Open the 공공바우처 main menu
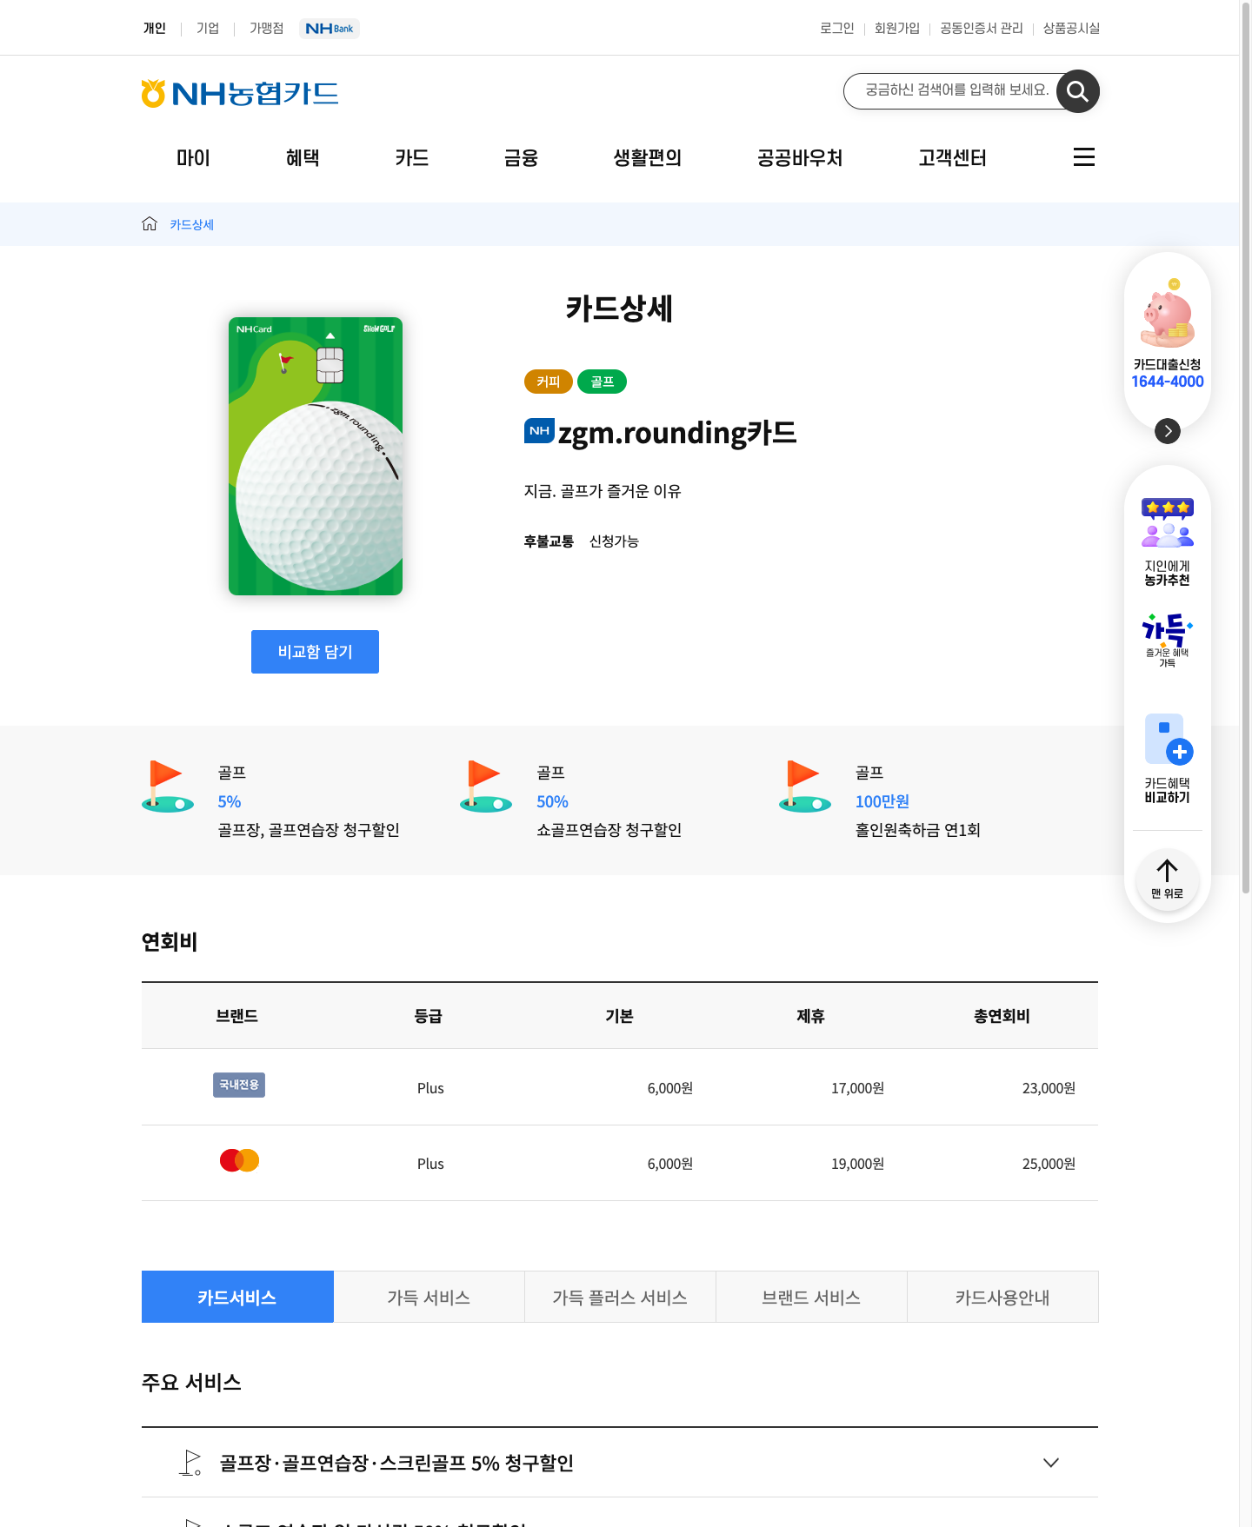 800,158
